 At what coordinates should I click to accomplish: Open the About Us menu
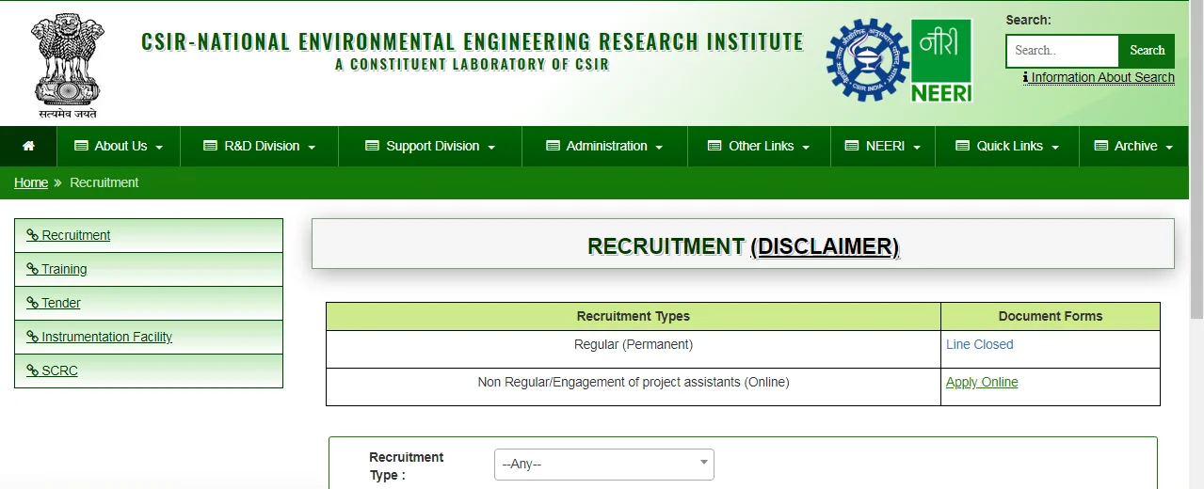[119, 146]
